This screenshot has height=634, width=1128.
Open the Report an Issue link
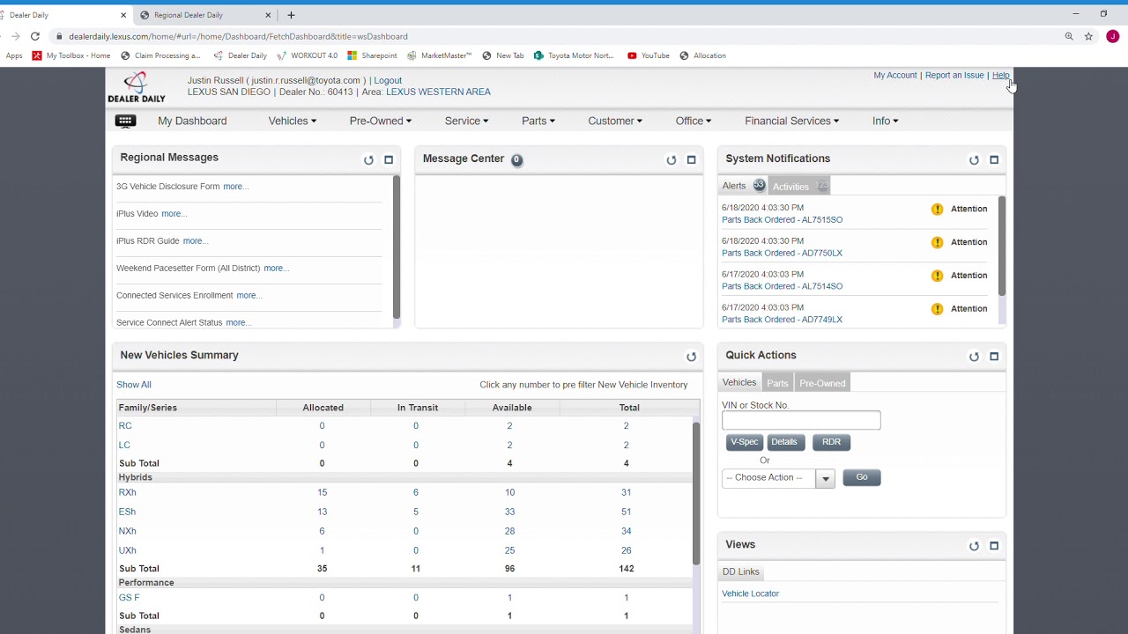[x=954, y=75]
